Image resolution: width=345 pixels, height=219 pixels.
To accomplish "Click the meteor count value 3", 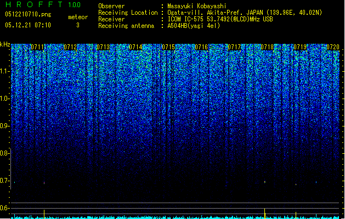I will click(78, 25).
